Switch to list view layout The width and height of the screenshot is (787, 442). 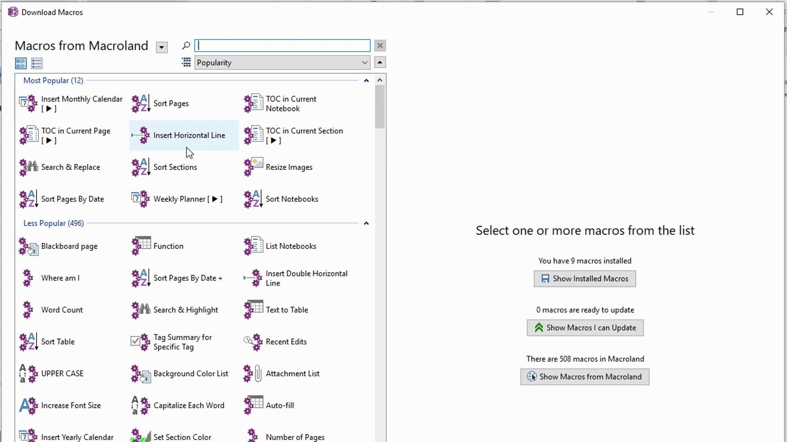coord(37,63)
